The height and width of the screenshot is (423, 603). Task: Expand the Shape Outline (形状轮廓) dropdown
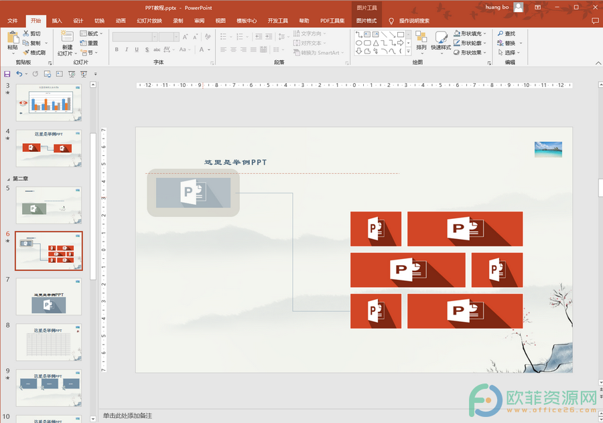pyautogui.click(x=485, y=43)
